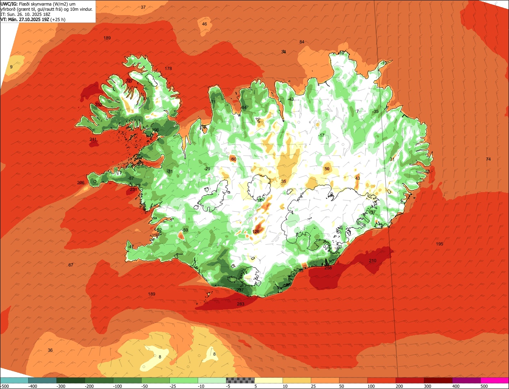509x389 pixels.
Task: Click the map value "126" in the highlands
Action: click(256, 231)
